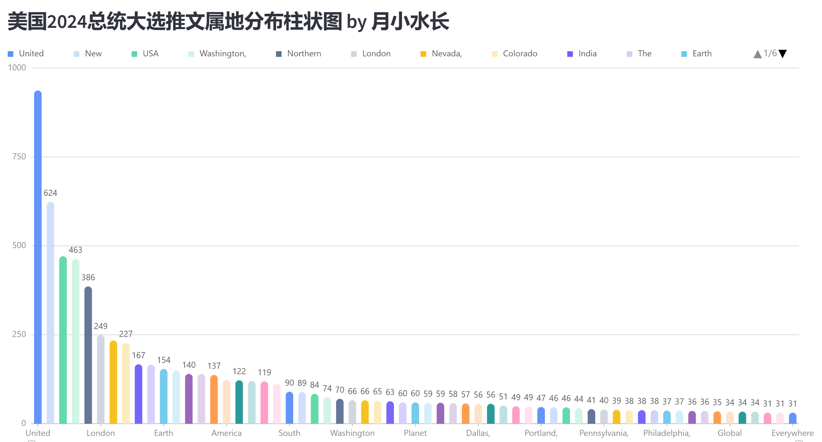Click the purple India legend icon

pos(569,53)
